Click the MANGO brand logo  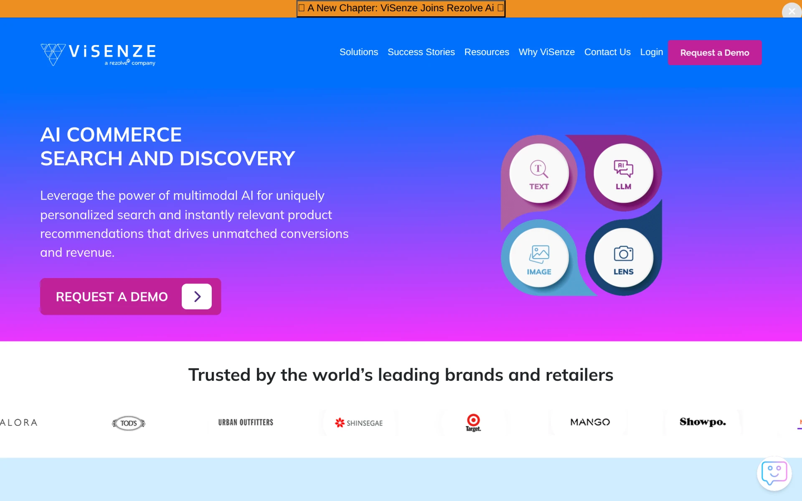tap(590, 422)
